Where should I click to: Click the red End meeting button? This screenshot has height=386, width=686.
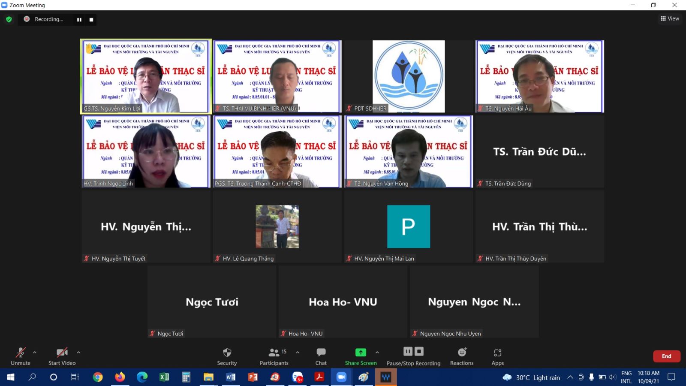pos(666,356)
